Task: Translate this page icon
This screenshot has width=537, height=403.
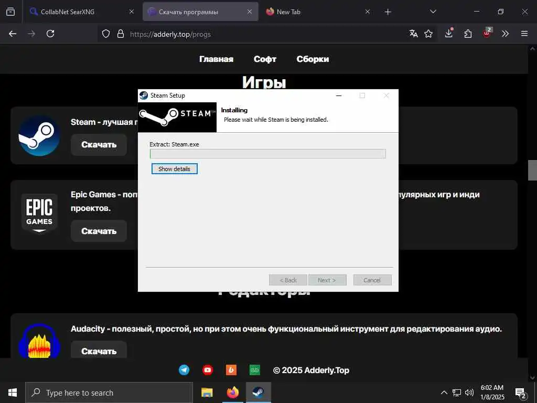Action: pyautogui.click(x=413, y=34)
